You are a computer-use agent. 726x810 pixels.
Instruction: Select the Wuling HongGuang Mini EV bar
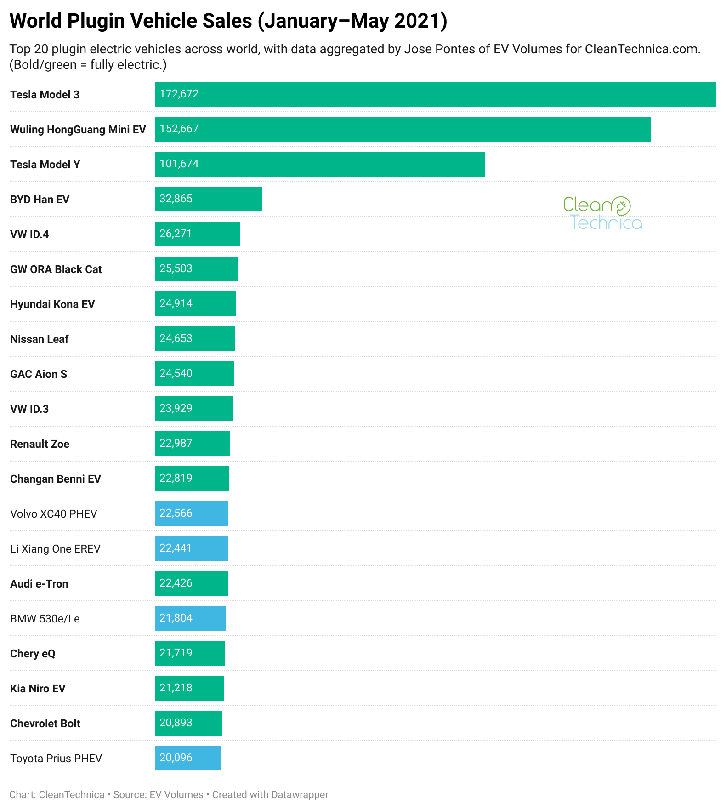coord(403,129)
